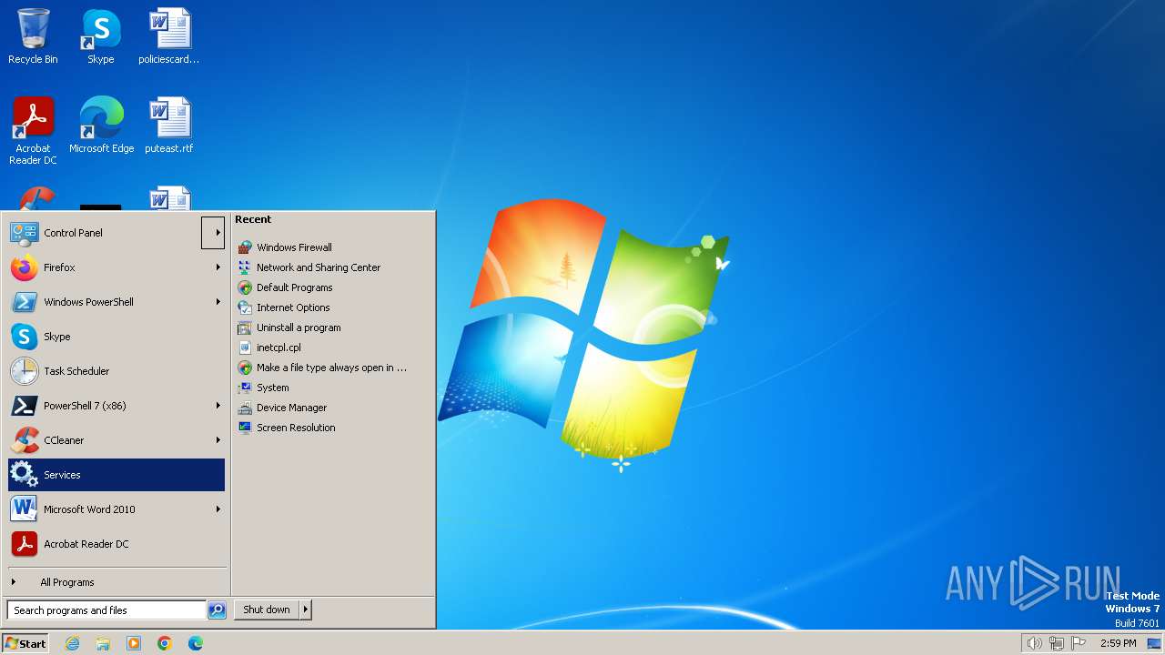Open inetcpl.cpl recent item
This screenshot has height=655, width=1165.
pos(269,348)
